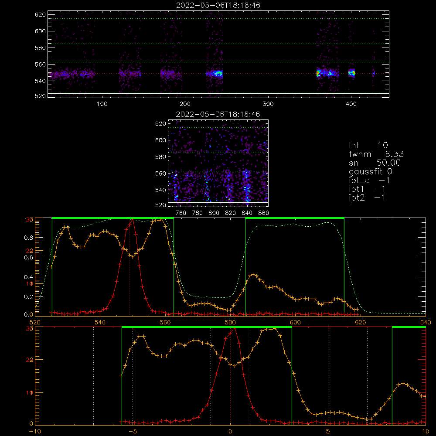Viewport: 436px width, 436px height.
Task: Click the '400' tick label under top spectrogram
Action: tap(351, 104)
